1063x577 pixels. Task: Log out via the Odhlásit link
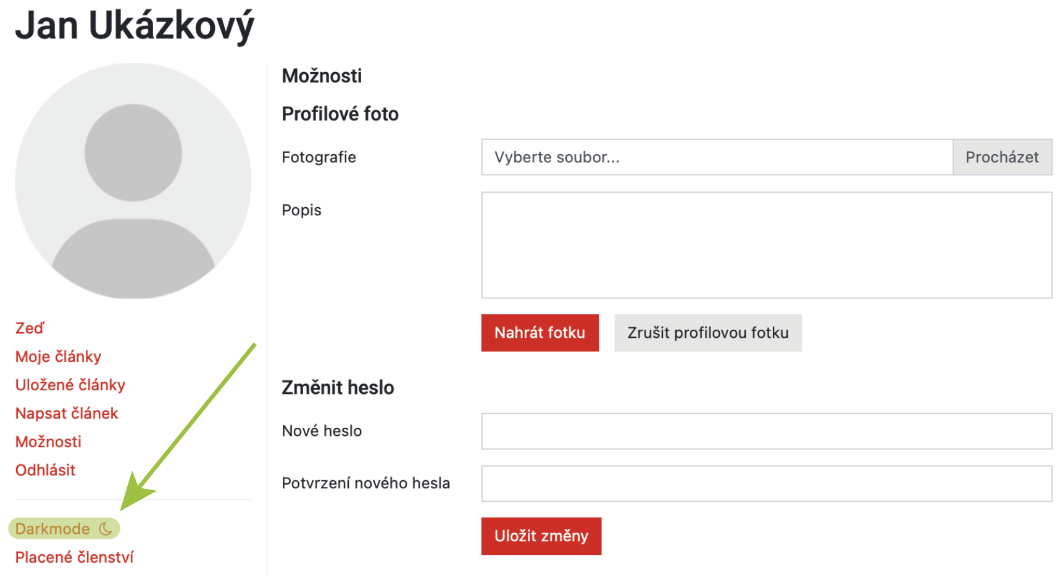click(x=45, y=470)
